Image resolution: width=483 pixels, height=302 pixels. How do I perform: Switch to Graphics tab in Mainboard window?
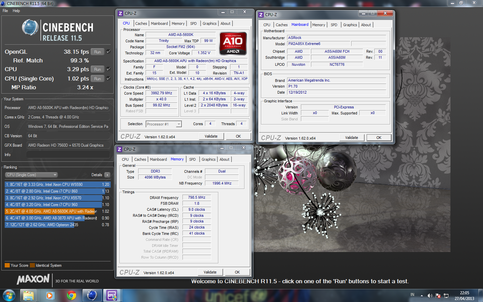tap(350, 25)
